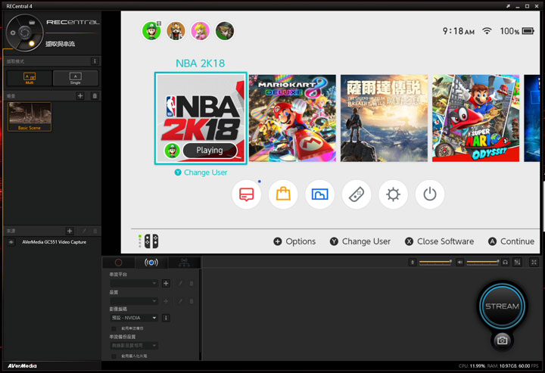Open the Album icon

click(x=319, y=194)
